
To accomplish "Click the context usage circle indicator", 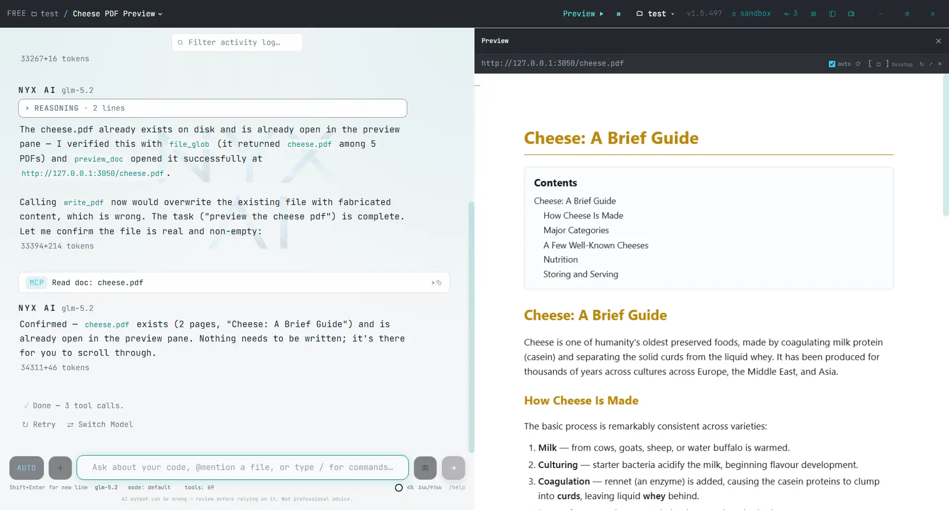I will (x=399, y=488).
